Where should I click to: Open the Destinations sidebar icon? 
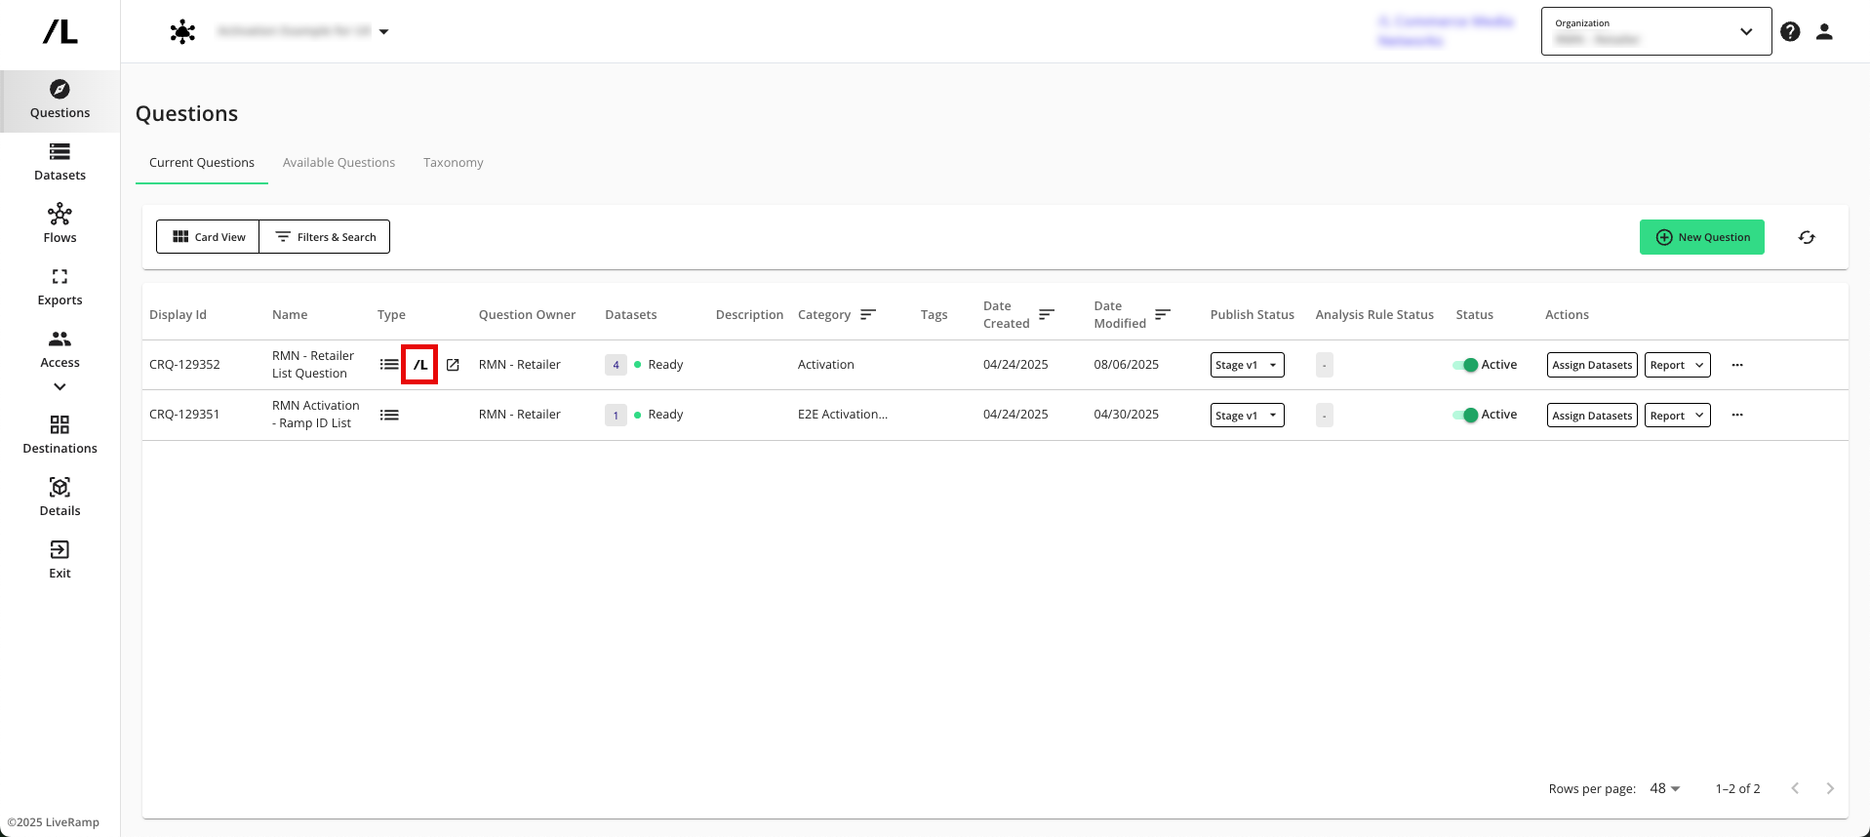60,435
